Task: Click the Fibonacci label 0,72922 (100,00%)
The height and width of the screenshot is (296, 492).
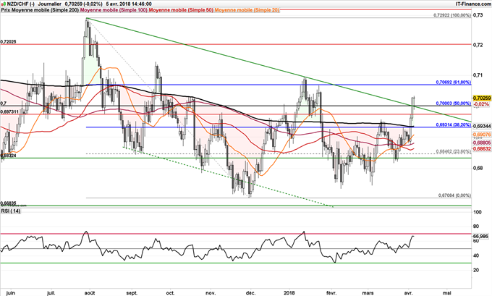Action: click(x=451, y=15)
